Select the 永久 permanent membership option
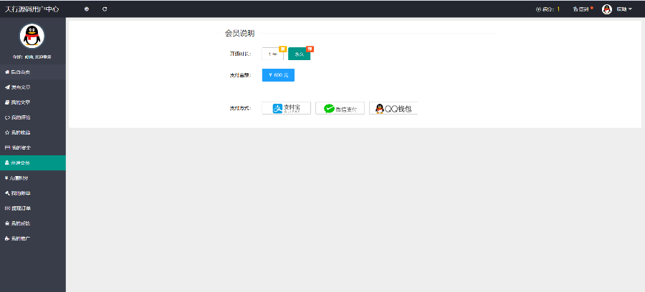645x292 pixels. [x=299, y=54]
